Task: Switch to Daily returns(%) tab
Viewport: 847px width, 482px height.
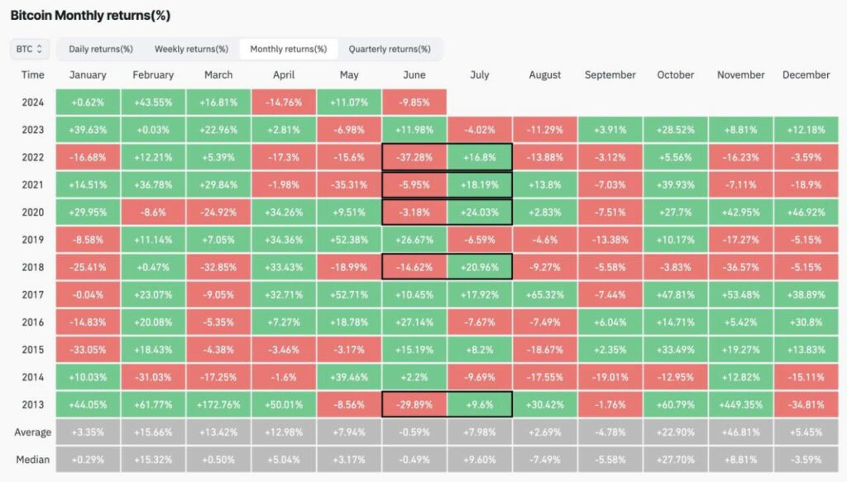Action: click(100, 49)
